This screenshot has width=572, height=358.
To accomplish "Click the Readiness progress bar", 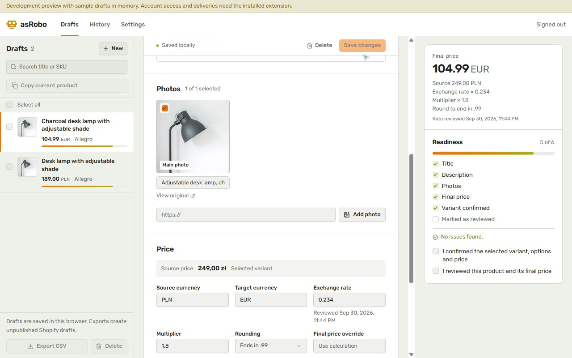I will (x=493, y=153).
